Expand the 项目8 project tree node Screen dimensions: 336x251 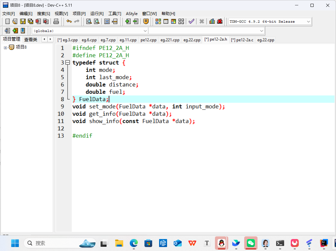click(x=5, y=47)
